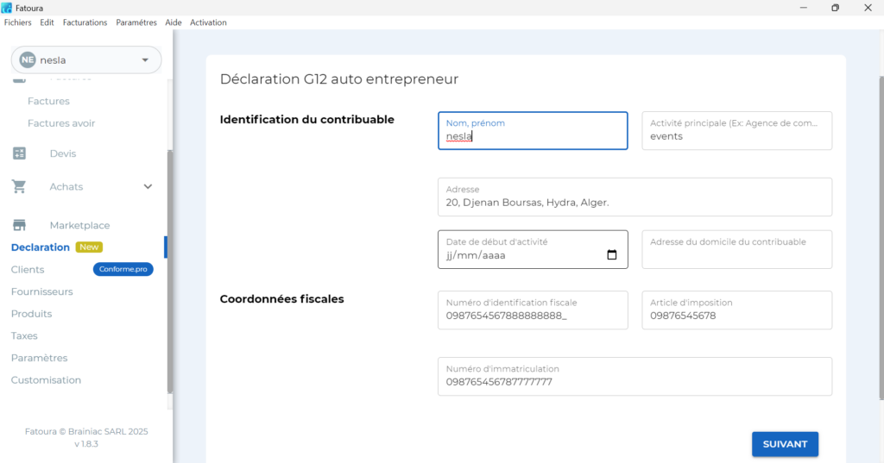Click the Devis calculator icon
The width and height of the screenshot is (884, 463).
click(19, 153)
